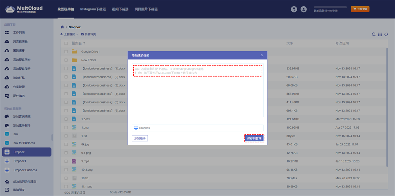Open the key icon in the header
The width and height of the screenshot is (395, 196).
pyautogui.click(x=294, y=9)
